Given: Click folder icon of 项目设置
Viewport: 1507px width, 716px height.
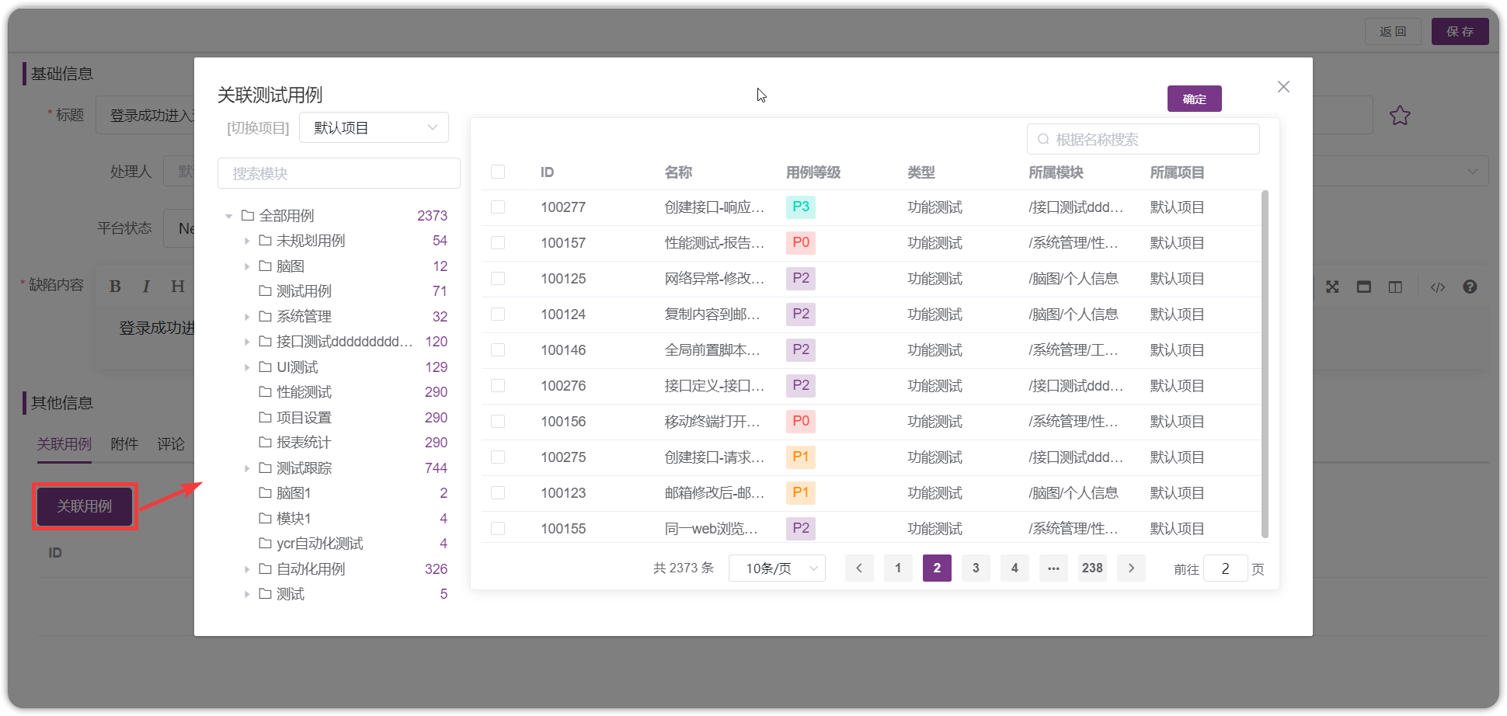Looking at the screenshot, I should pos(265,417).
